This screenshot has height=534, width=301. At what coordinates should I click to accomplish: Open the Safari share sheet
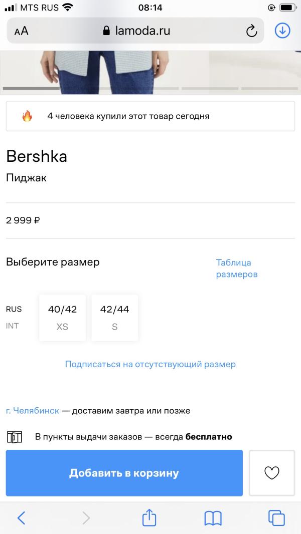pyautogui.click(x=149, y=517)
